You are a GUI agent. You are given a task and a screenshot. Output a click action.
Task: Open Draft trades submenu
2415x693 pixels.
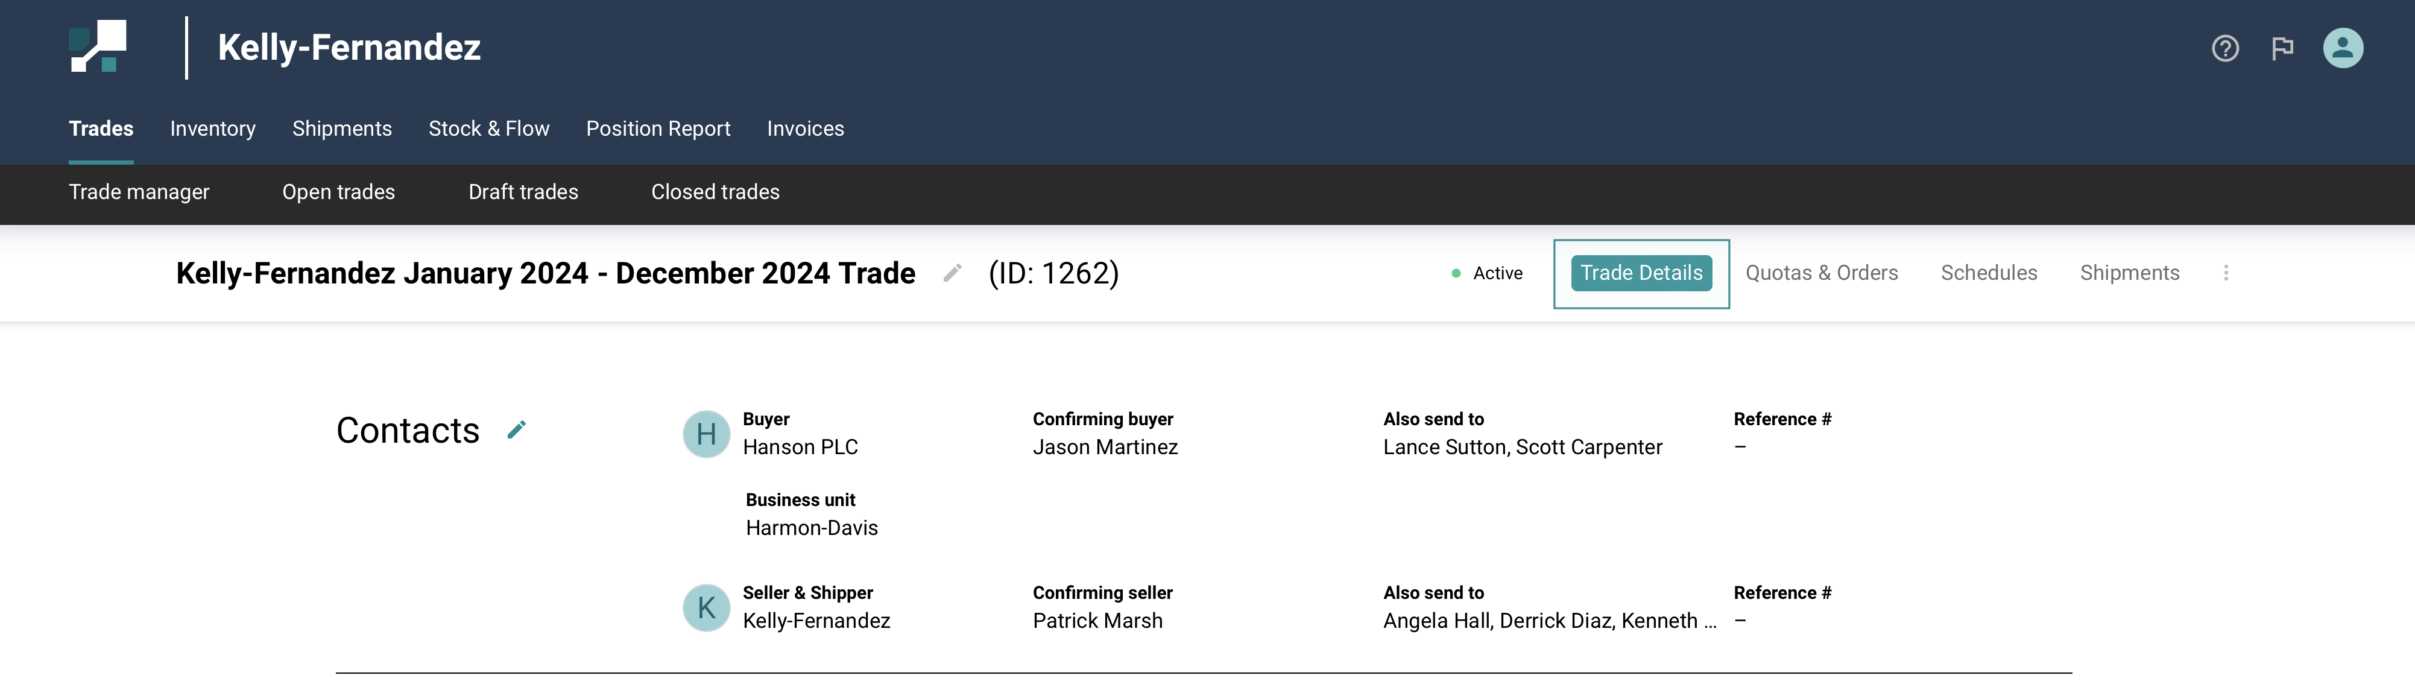click(x=523, y=192)
